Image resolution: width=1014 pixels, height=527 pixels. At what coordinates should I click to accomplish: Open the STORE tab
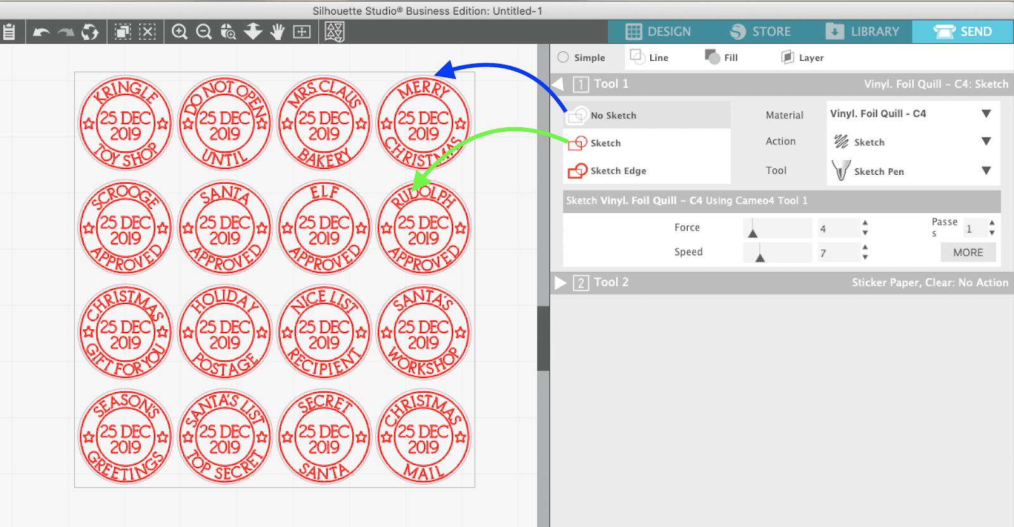pyautogui.click(x=760, y=32)
